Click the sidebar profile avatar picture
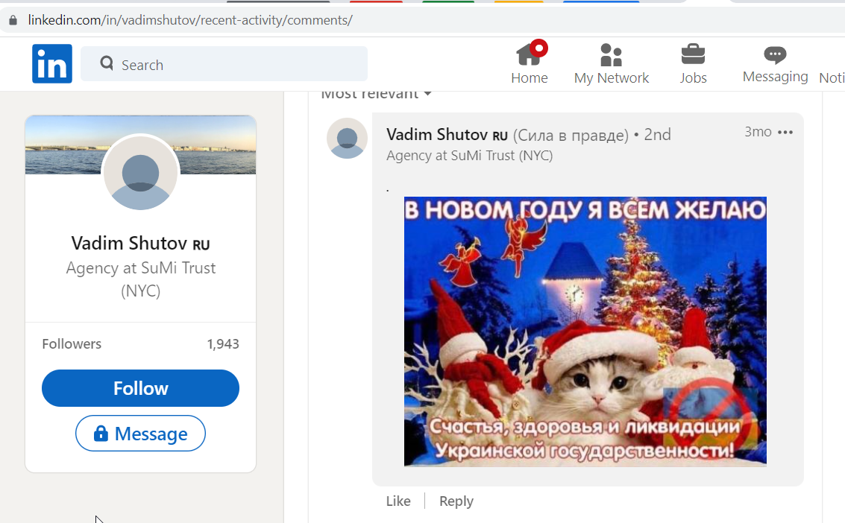845x523 pixels. (x=141, y=173)
